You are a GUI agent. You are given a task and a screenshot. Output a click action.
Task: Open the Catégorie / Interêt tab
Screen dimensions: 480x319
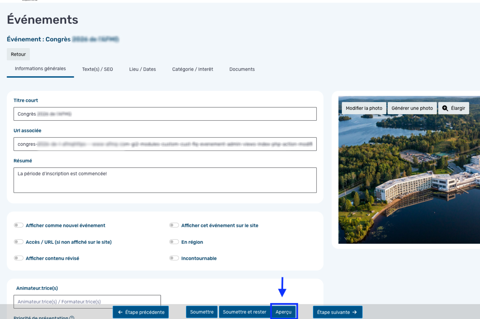point(193,69)
